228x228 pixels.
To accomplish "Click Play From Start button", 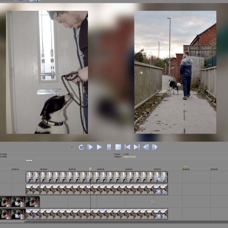I will (x=90, y=147).
